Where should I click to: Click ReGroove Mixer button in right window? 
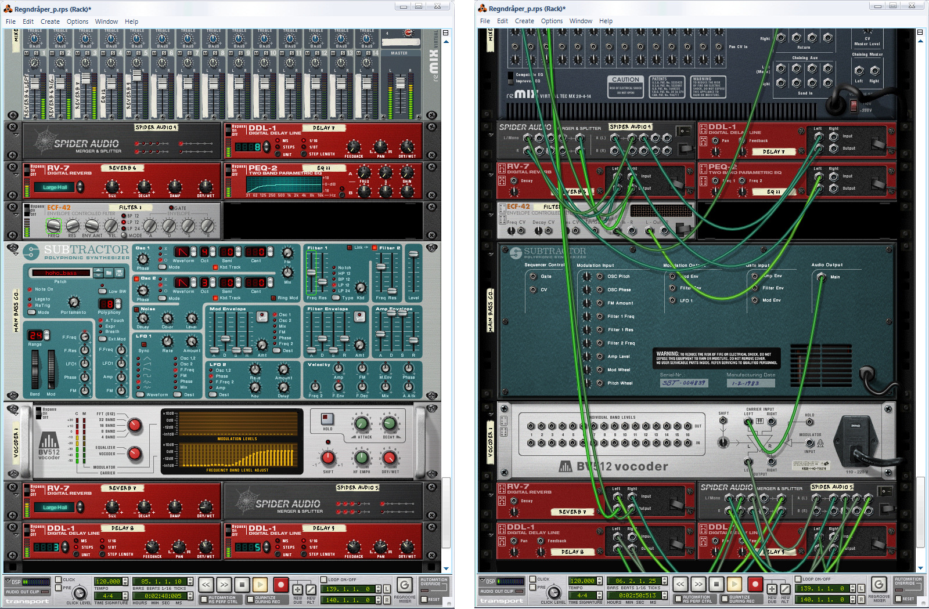tap(878, 584)
